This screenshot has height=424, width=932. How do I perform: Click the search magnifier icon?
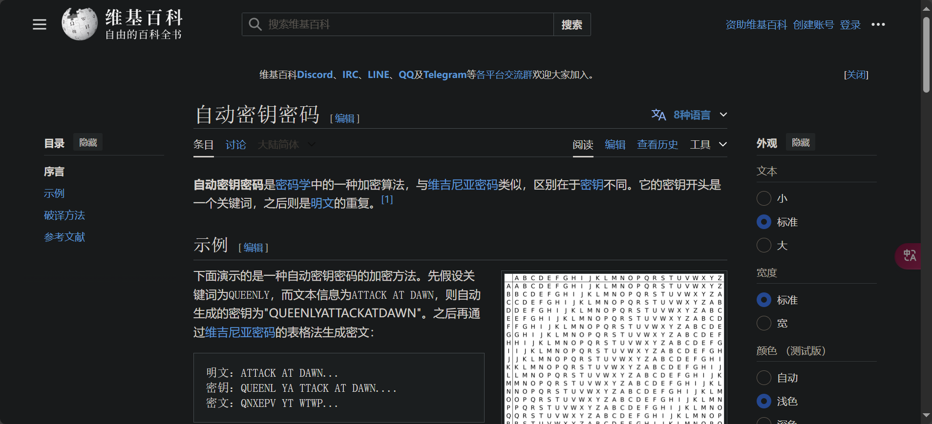point(255,24)
